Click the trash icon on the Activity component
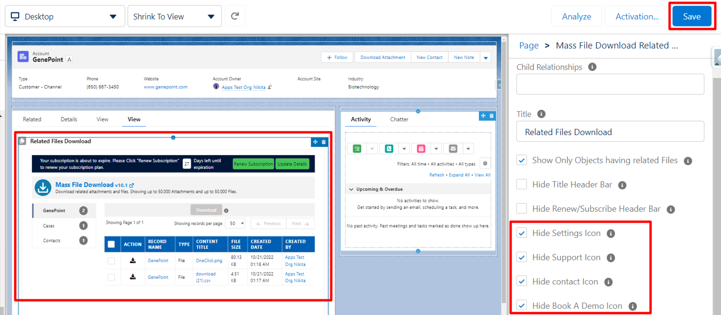 tap(492, 116)
